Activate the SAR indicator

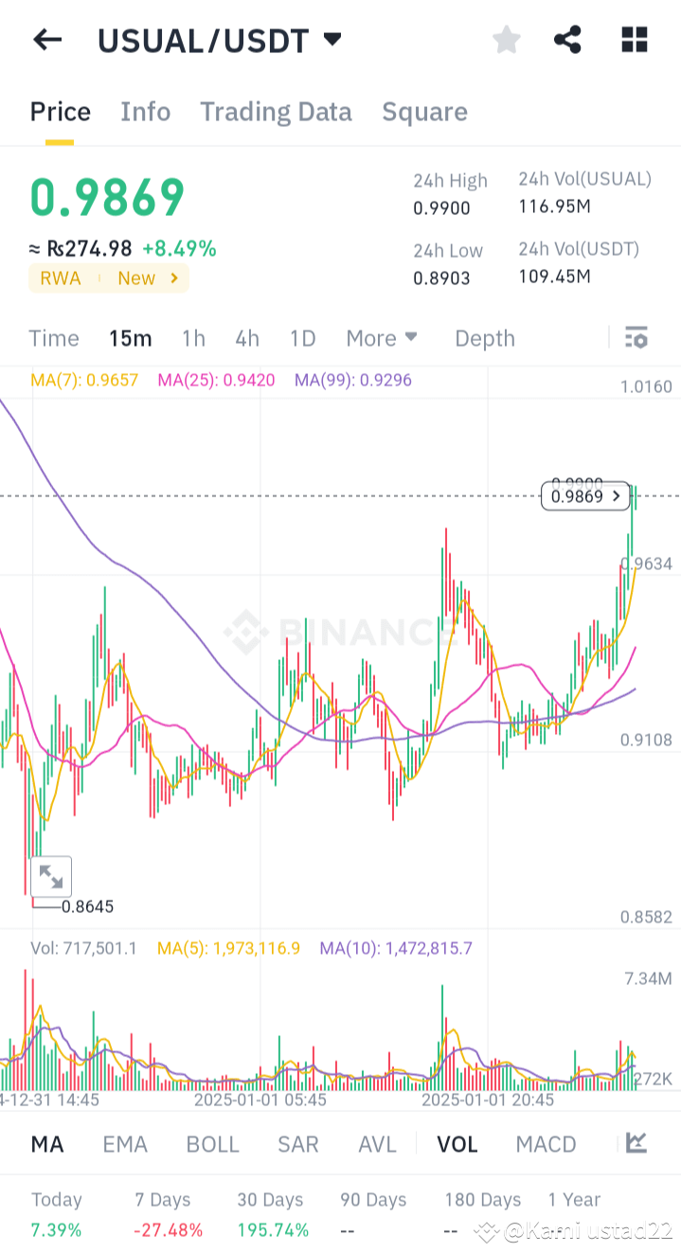[x=297, y=1143]
